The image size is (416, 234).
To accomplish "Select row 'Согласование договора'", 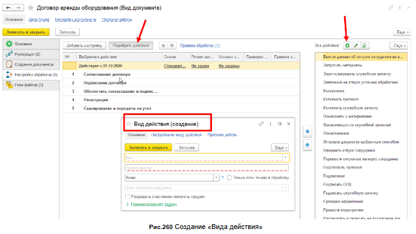I will click(x=182, y=74).
